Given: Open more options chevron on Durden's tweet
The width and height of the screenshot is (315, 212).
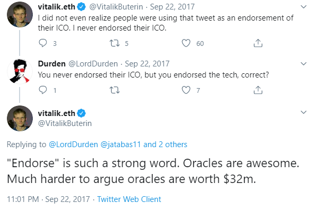Looking at the screenshot, I should [x=303, y=64].
